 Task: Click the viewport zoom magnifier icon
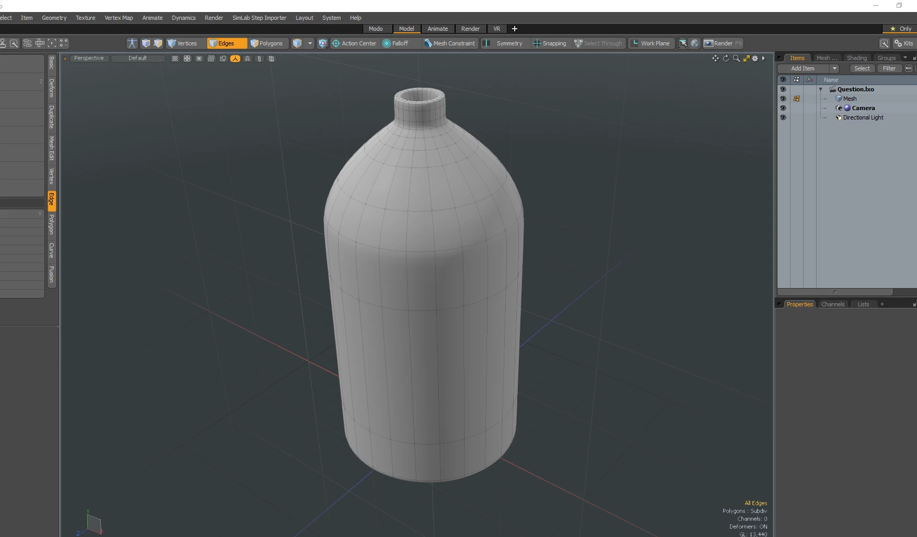[x=736, y=58]
